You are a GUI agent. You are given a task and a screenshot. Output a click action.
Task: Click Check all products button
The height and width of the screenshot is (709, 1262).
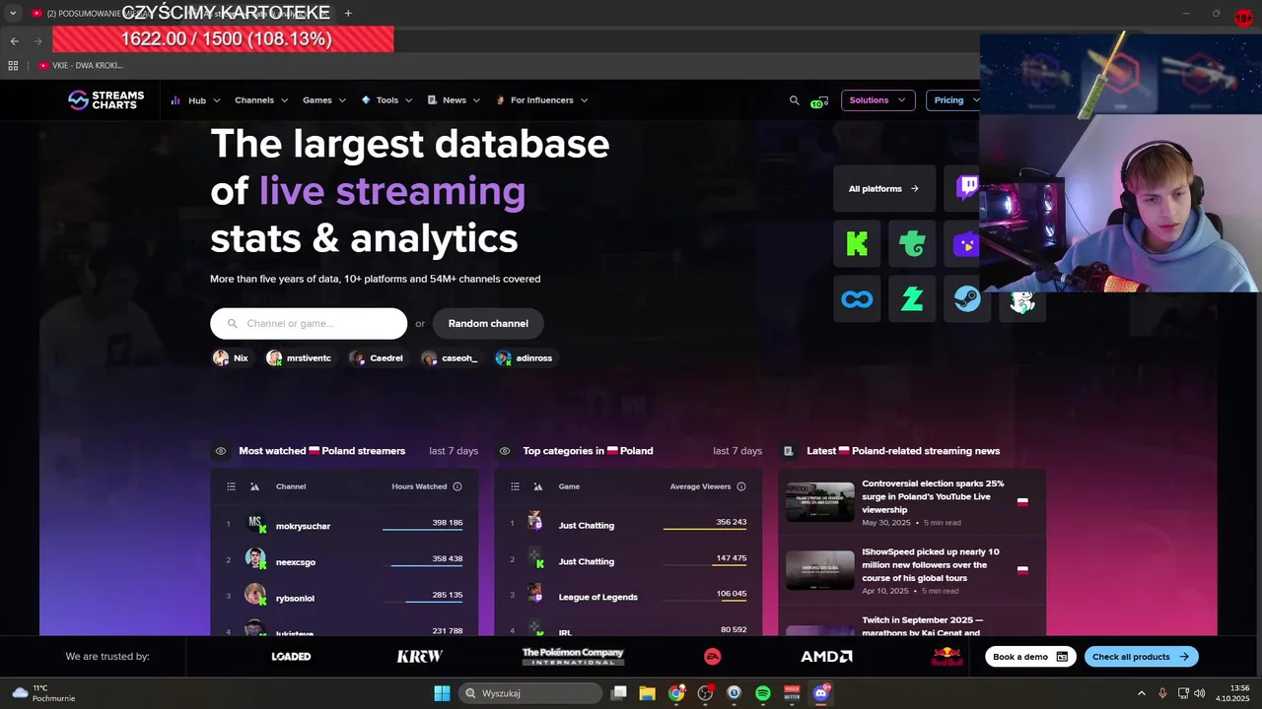[x=1142, y=657]
